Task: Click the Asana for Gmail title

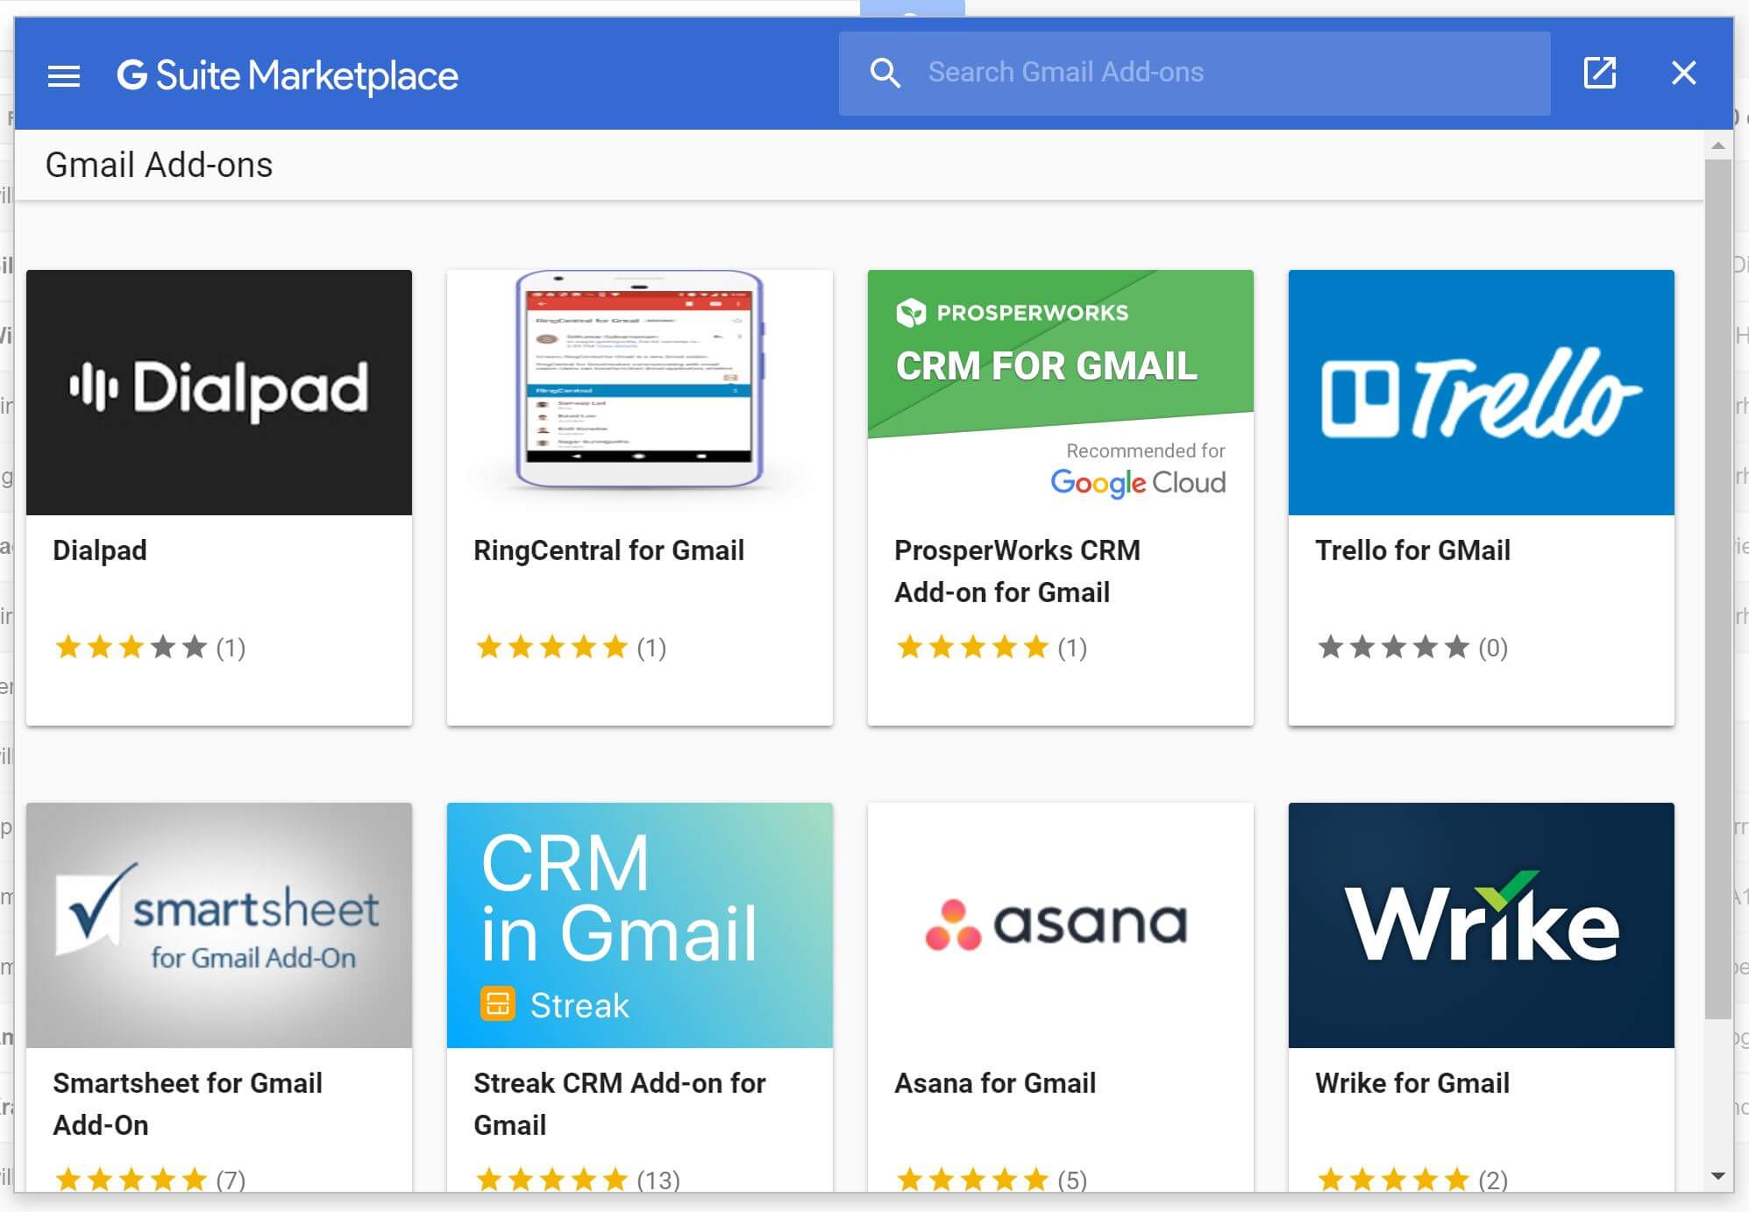Action: (x=995, y=1083)
